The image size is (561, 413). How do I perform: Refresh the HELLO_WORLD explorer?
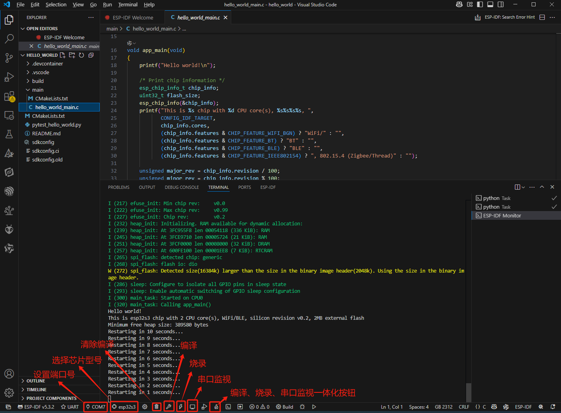81,55
